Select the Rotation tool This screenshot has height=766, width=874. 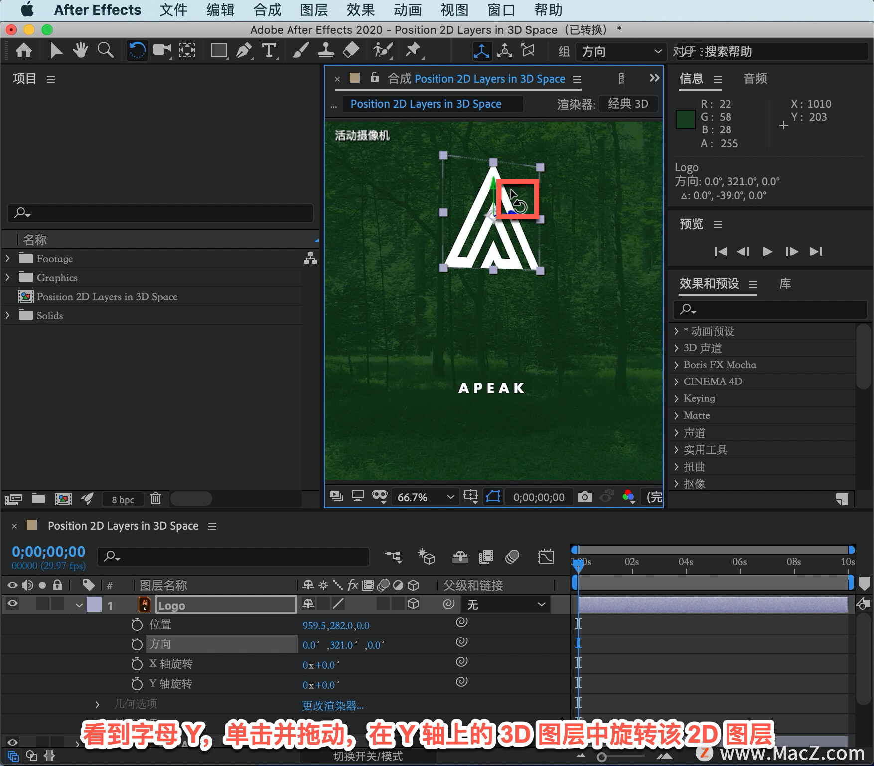[137, 50]
